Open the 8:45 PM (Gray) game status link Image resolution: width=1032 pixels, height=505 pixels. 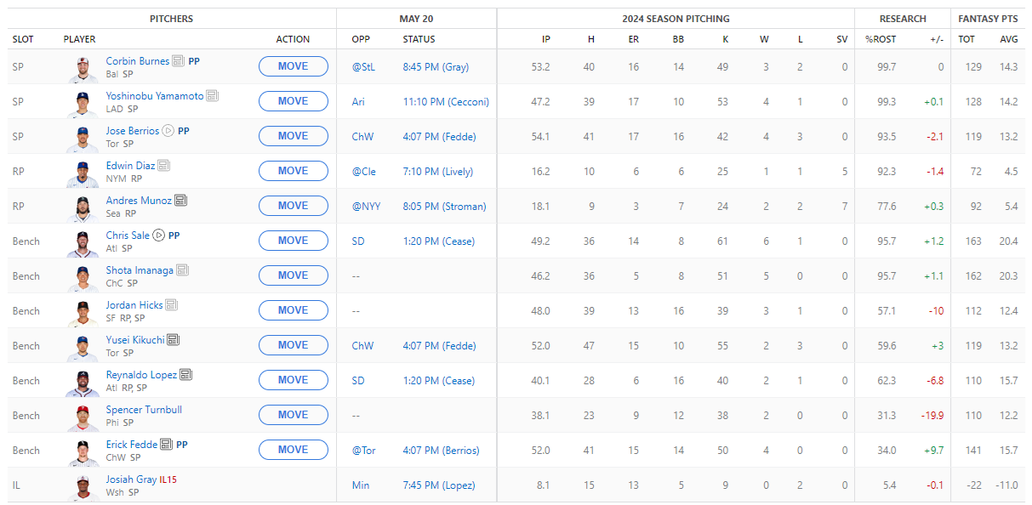[x=436, y=67]
